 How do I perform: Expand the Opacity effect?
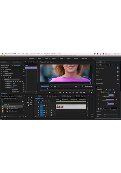[x=1, y=71]
